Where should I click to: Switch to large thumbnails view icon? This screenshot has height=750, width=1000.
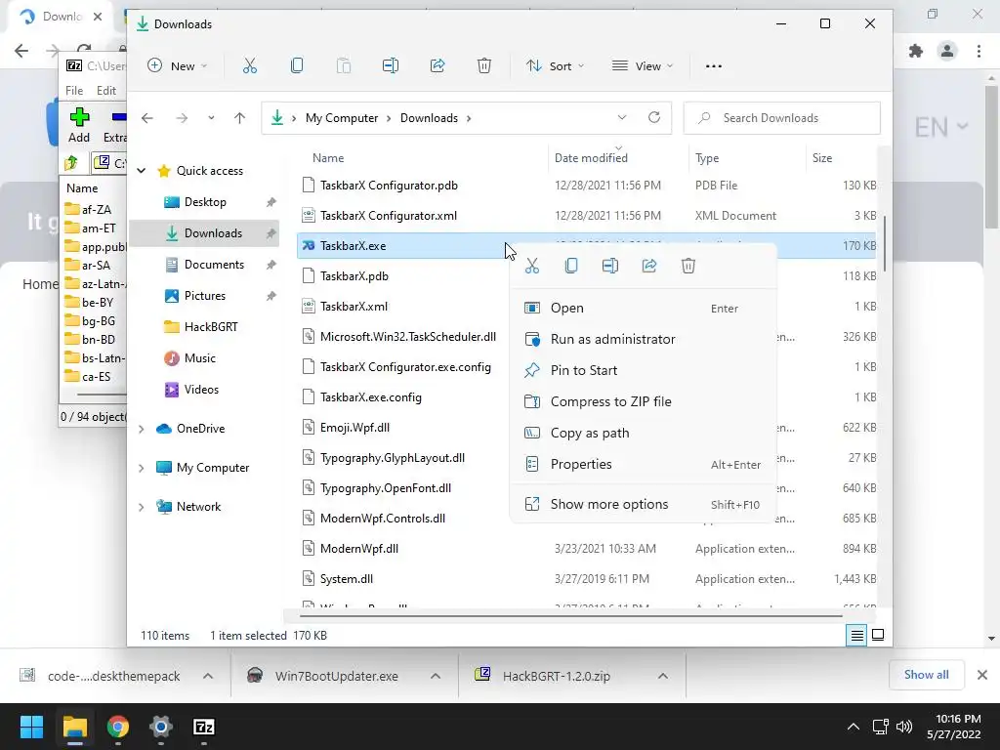(x=878, y=635)
